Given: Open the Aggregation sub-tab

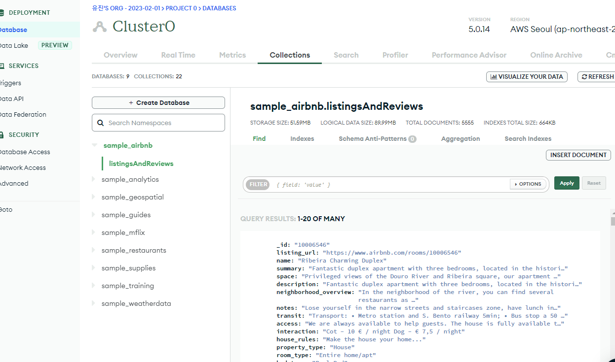Looking at the screenshot, I should click(461, 139).
